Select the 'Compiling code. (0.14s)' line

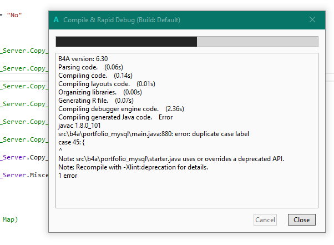(95, 76)
